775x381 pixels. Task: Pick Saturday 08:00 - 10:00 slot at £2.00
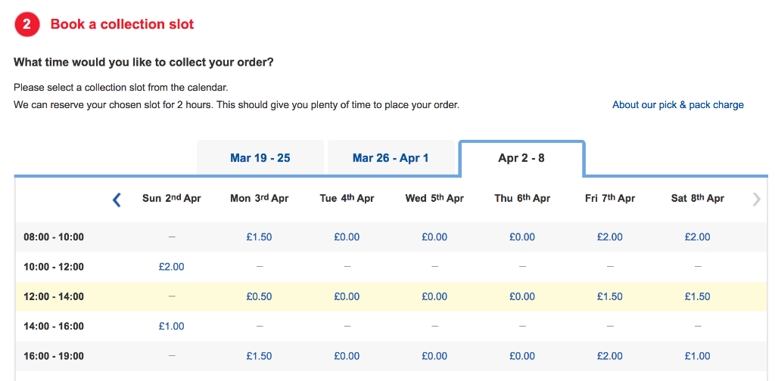point(697,237)
